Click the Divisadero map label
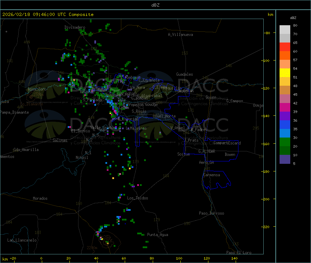 pyautogui.click(x=75, y=27)
